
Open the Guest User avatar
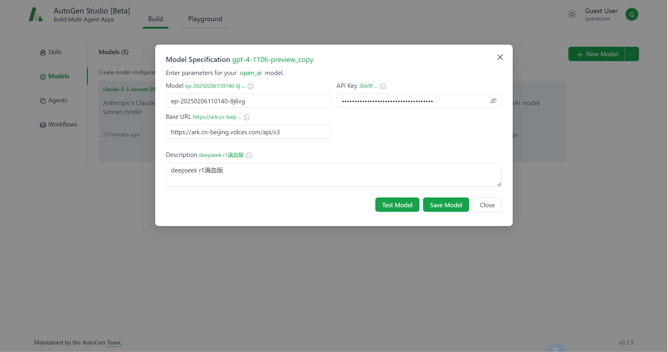[x=632, y=14]
